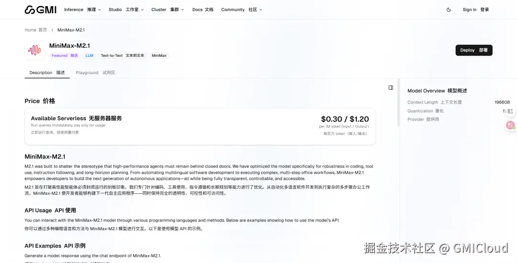
Task: Switch to Description 描述 tab
Action: click(x=47, y=73)
